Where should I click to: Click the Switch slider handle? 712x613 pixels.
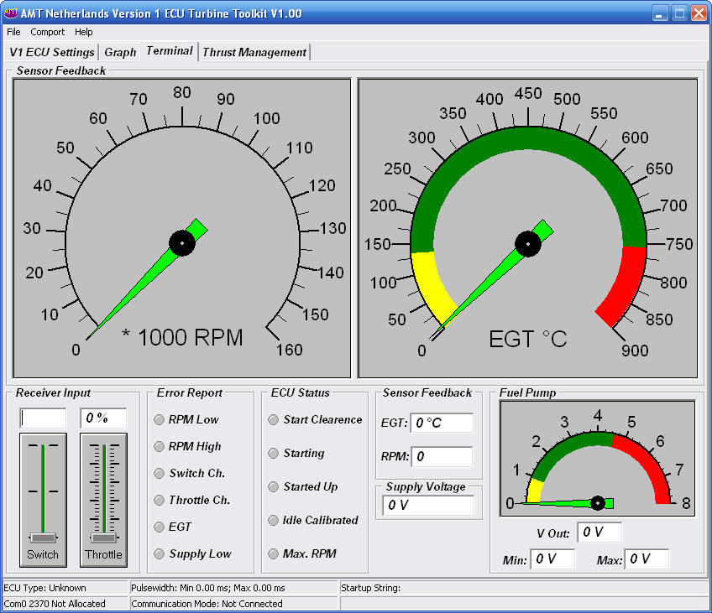[x=43, y=538]
